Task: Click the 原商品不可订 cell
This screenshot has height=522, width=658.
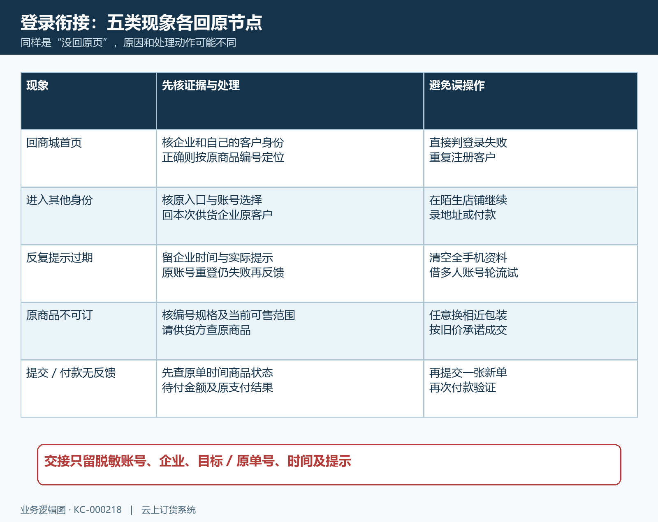Action: pos(88,331)
